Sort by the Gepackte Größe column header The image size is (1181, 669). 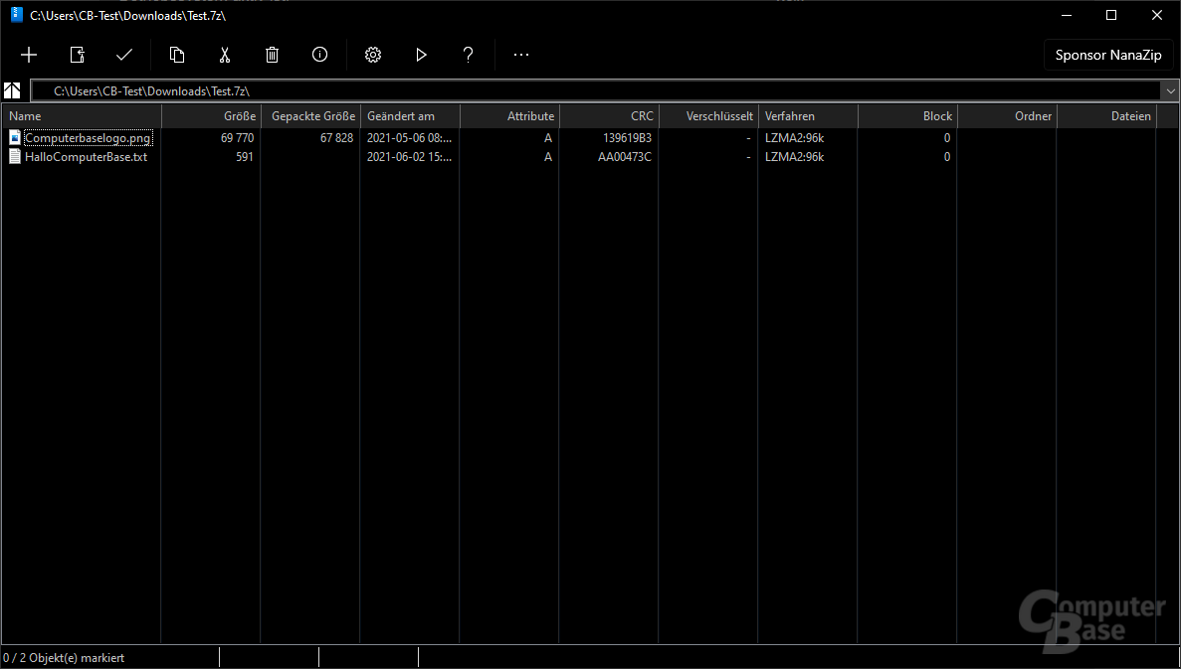coord(310,116)
